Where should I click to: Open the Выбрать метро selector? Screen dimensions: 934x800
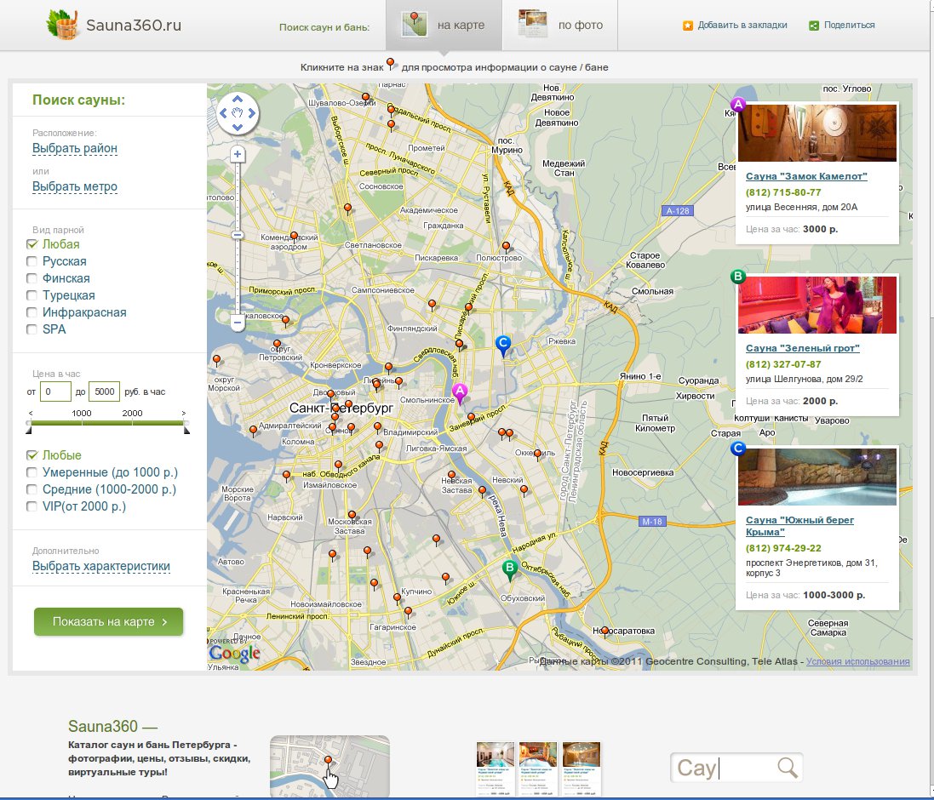point(74,187)
